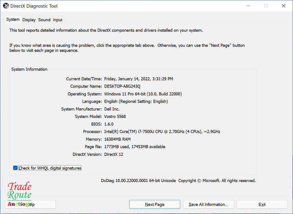
Task: Uncheck Check for WHQL digital signatures
Action: [15, 168]
